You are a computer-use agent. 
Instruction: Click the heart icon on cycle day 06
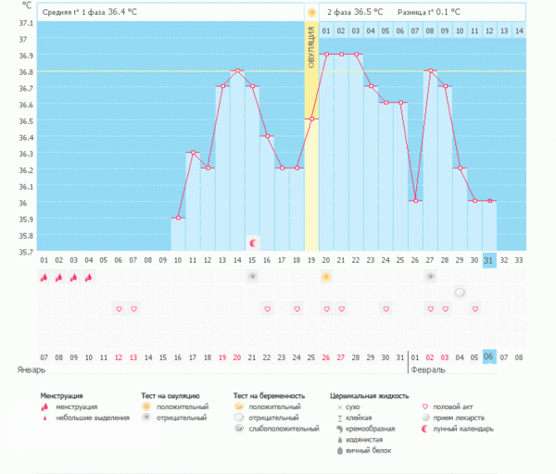pyautogui.click(x=119, y=308)
